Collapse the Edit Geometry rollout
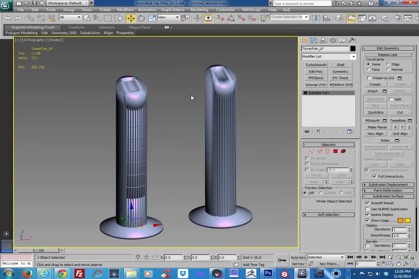 [388, 48]
